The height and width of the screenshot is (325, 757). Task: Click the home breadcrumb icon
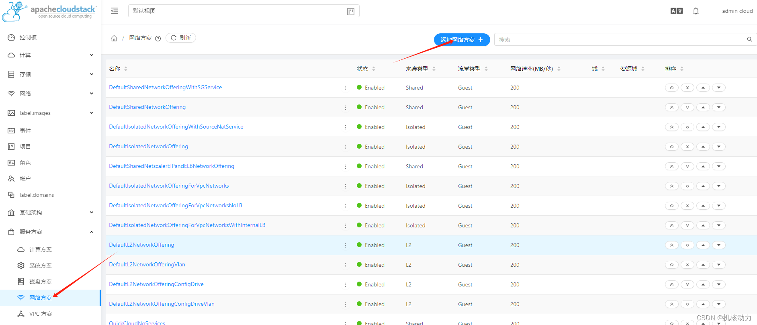(x=114, y=38)
